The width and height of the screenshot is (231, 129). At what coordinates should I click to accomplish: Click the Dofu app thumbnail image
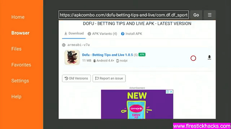(72, 57)
